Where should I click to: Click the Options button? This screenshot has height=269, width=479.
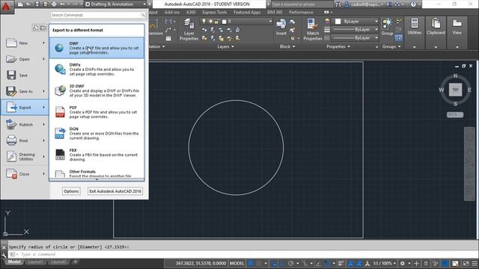(x=71, y=191)
